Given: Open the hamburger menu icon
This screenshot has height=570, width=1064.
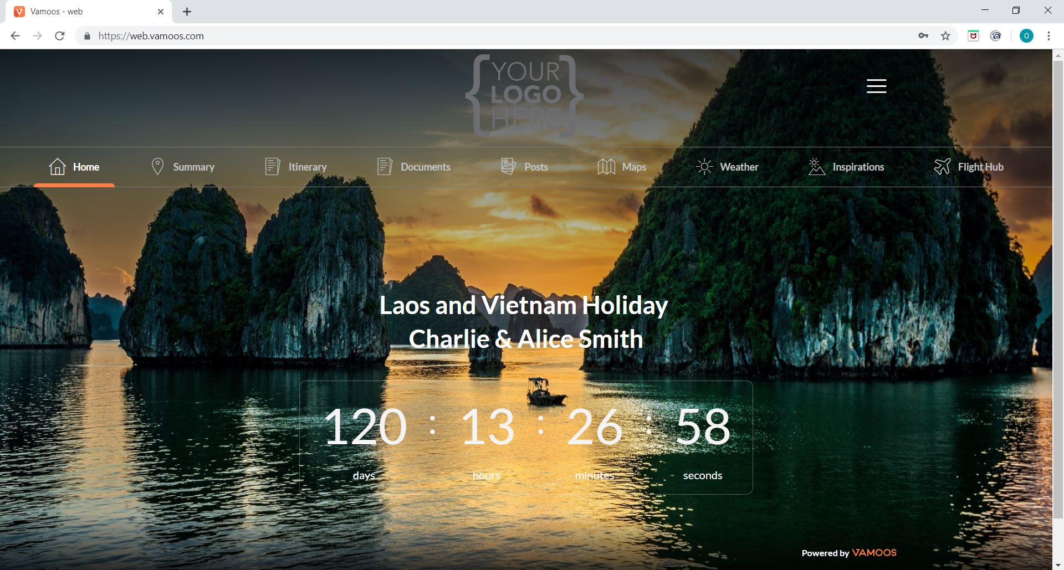Looking at the screenshot, I should point(876,86).
